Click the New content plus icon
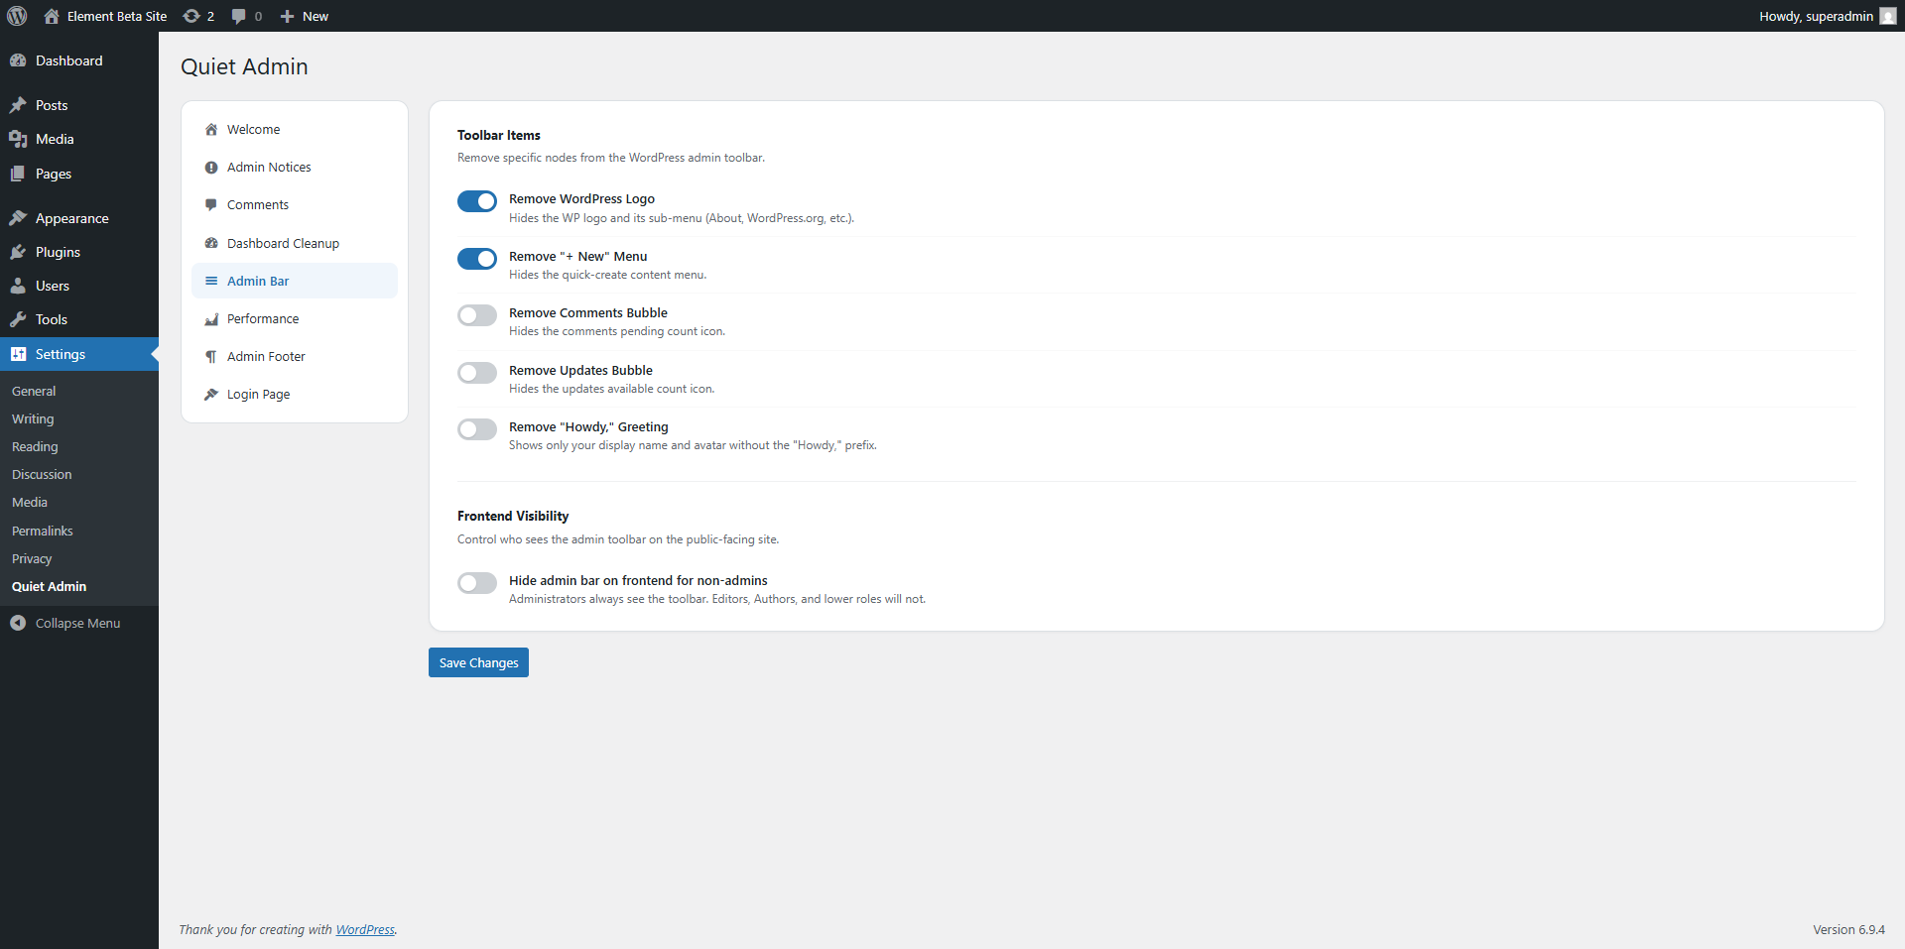1905x949 pixels. [x=286, y=16]
